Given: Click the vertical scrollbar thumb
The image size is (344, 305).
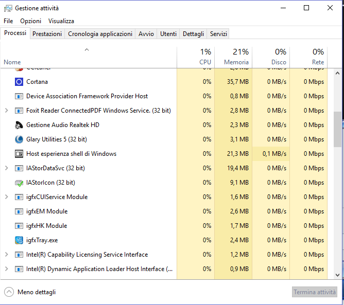Looking at the screenshot, I should pyautogui.click(x=338, y=130).
